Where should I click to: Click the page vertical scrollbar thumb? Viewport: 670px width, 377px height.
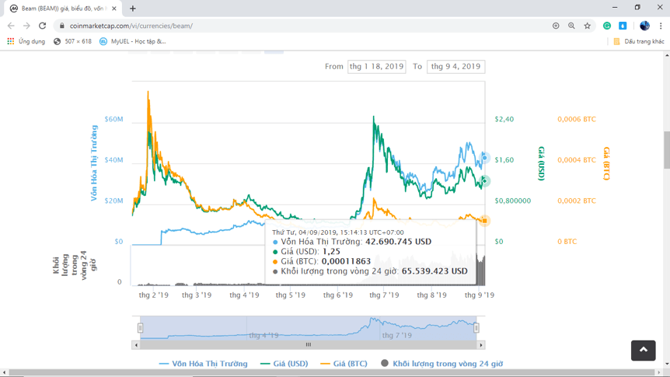click(x=667, y=149)
